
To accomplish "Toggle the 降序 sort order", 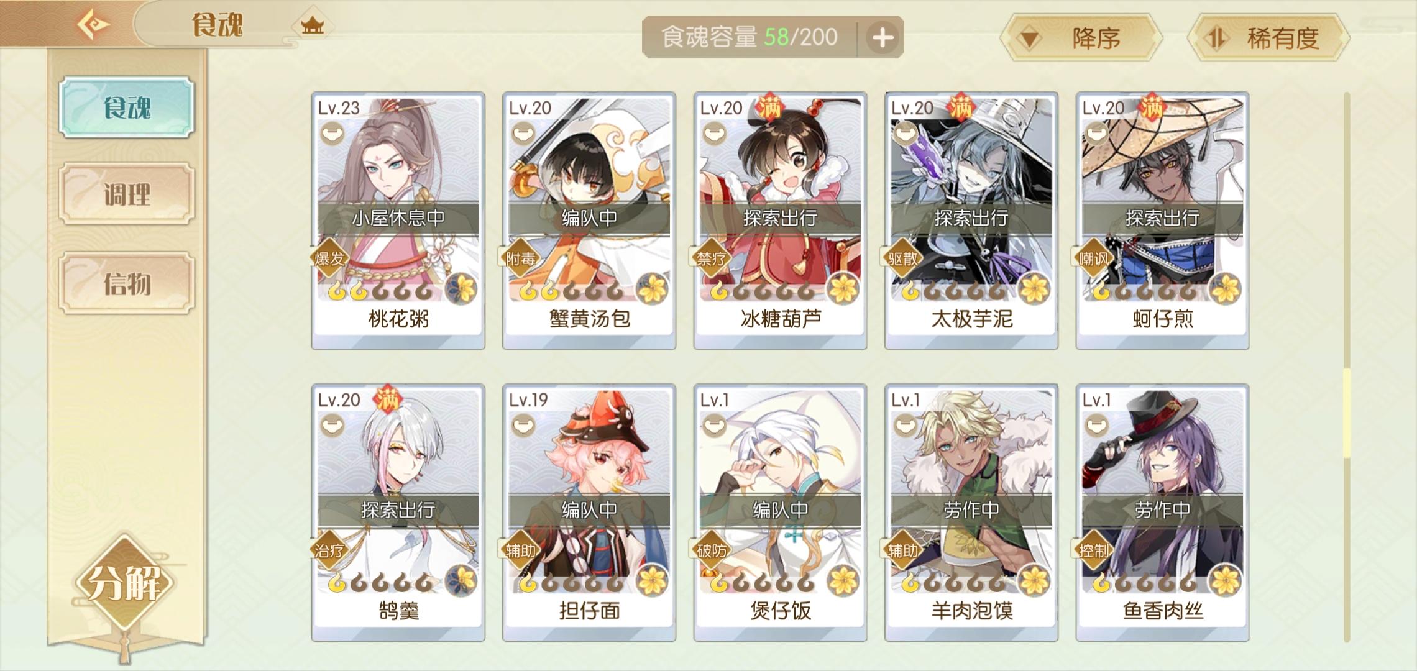I will (x=1081, y=39).
